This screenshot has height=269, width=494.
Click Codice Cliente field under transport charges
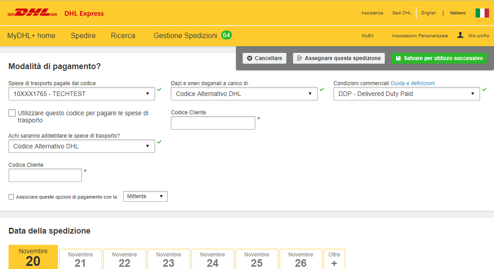[x=45, y=175]
